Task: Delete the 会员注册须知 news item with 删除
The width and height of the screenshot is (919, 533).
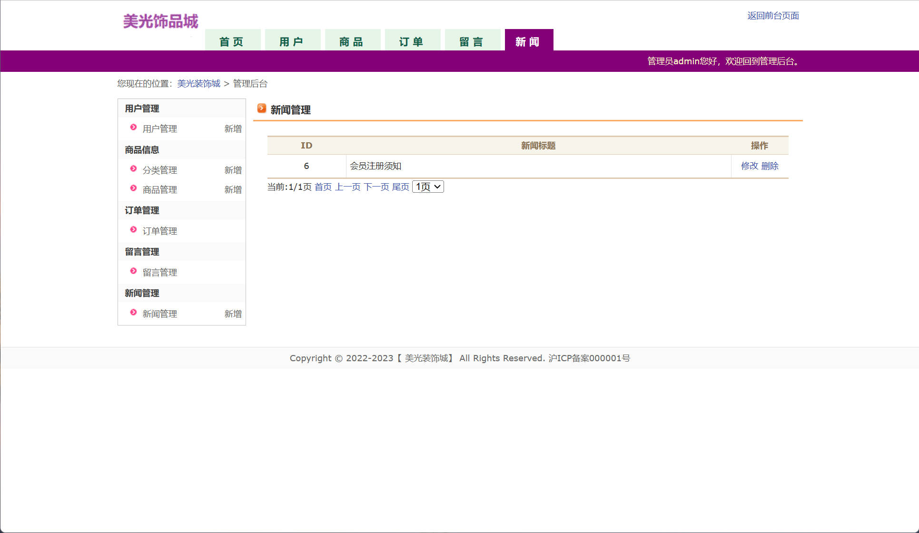Action: pyautogui.click(x=770, y=166)
